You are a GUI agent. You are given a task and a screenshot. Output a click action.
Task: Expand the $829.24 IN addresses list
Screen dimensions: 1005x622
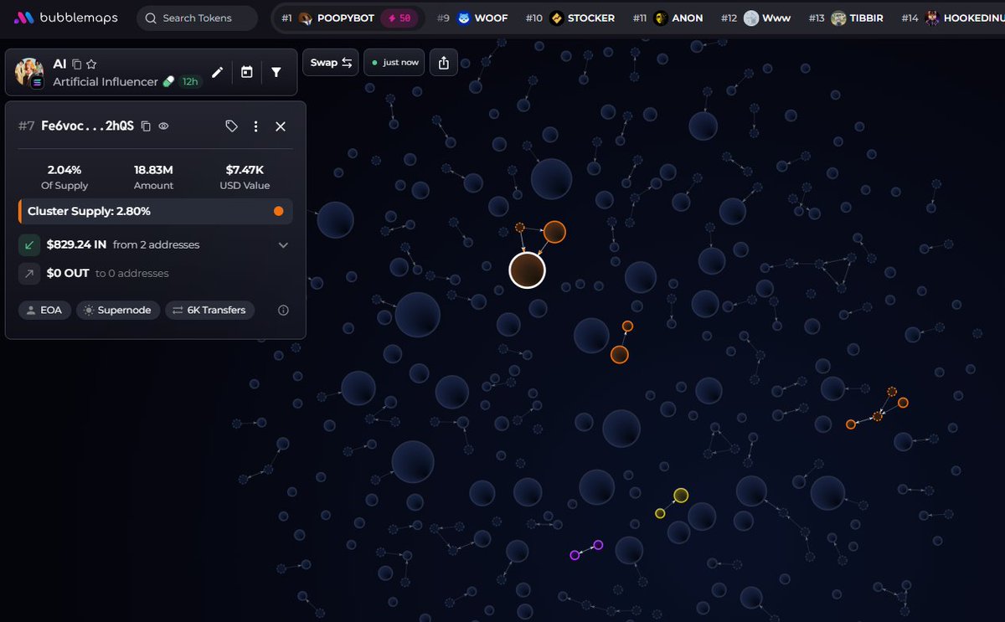pyautogui.click(x=283, y=245)
